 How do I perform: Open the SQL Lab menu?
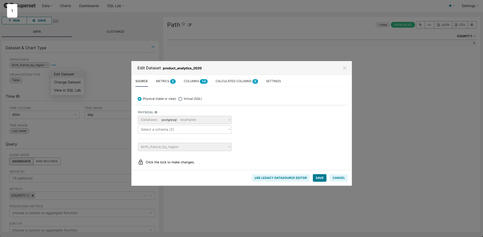[116, 6]
